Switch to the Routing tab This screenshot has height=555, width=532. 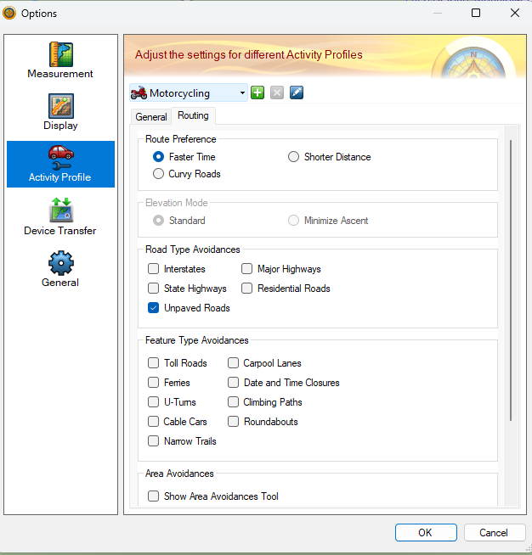point(193,115)
